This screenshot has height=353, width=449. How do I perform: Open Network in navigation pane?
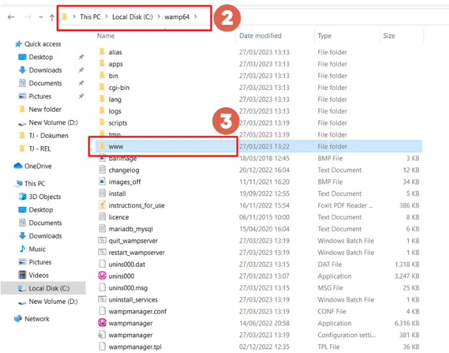click(37, 319)
